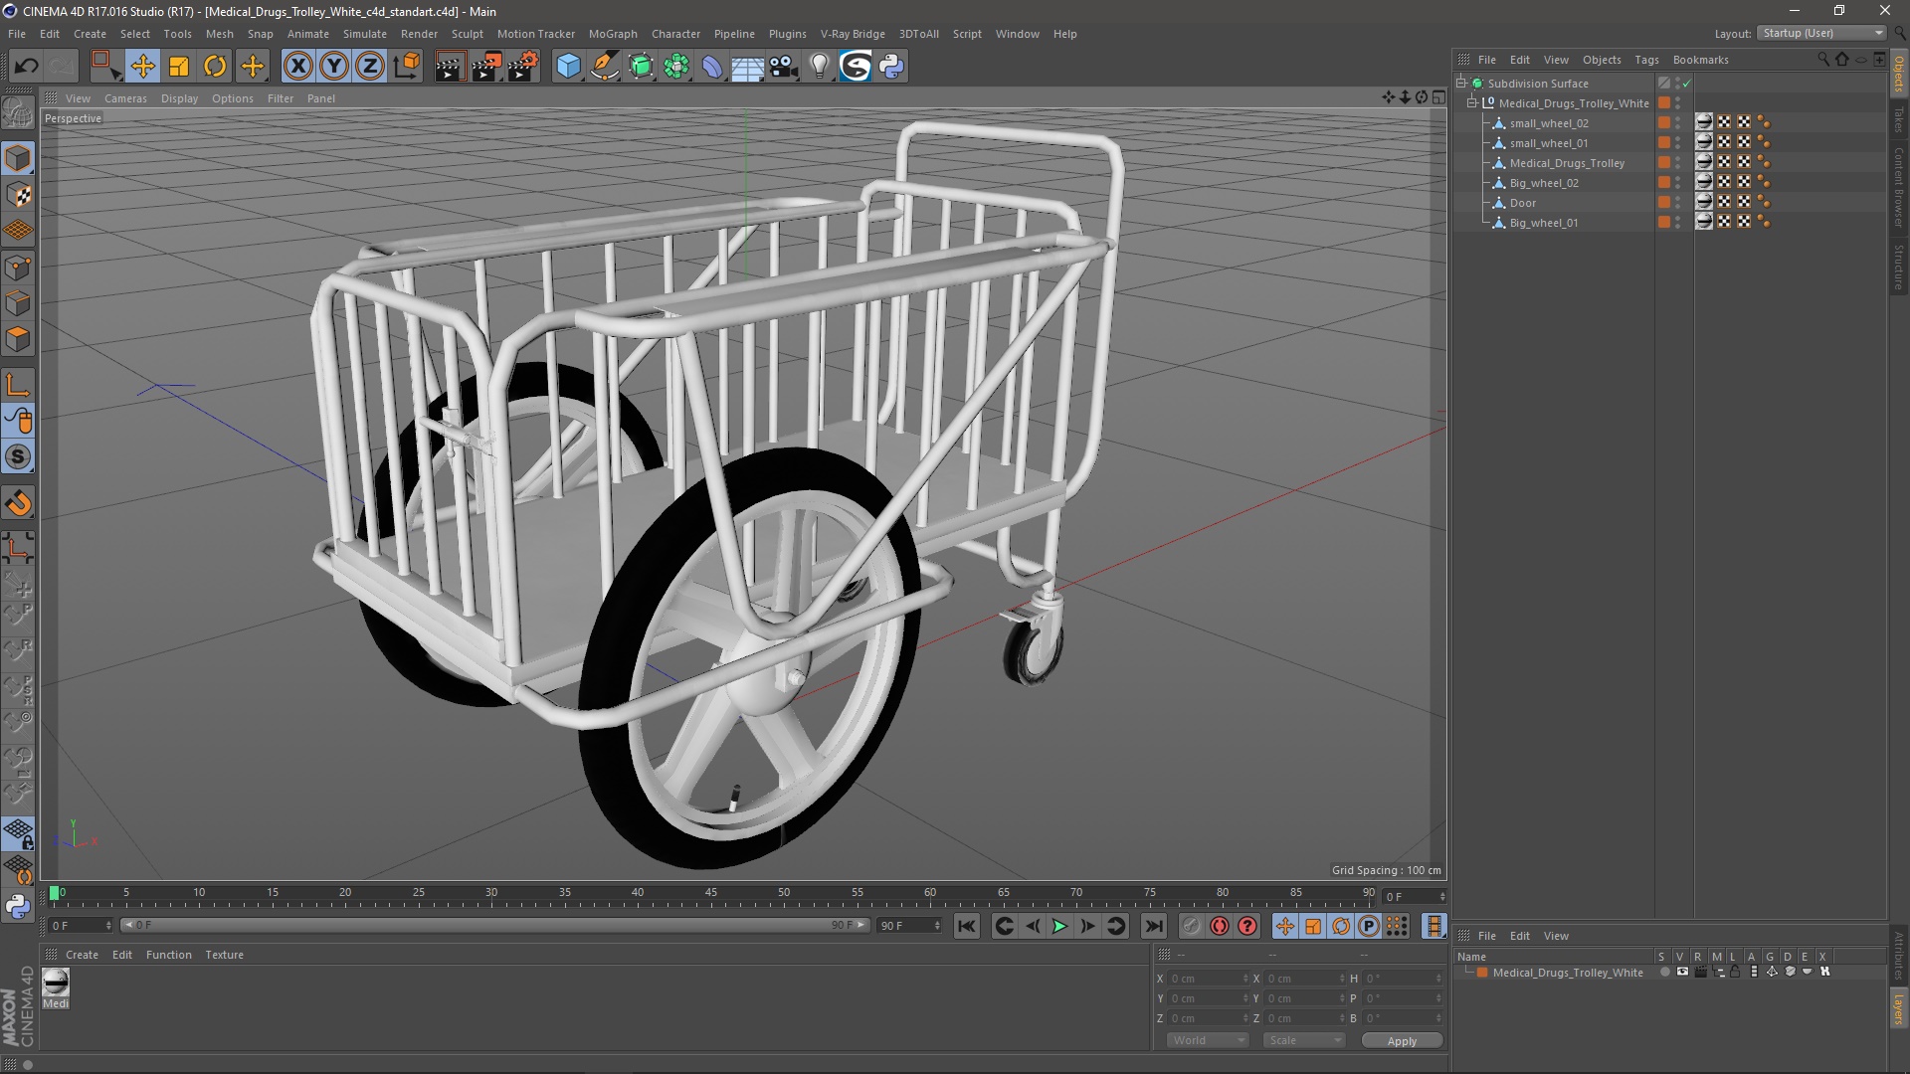The width and height of the screenshot is (1910, 1074).
Task: Click the Render View clapperboard icon
Action: (450, 67)
